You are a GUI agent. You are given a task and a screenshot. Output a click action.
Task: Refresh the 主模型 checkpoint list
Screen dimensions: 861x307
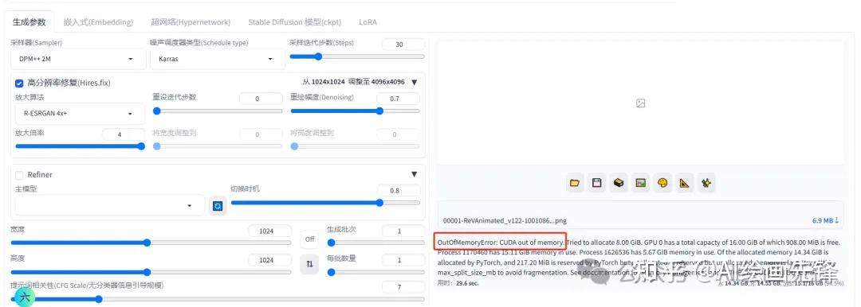(218, 206)
